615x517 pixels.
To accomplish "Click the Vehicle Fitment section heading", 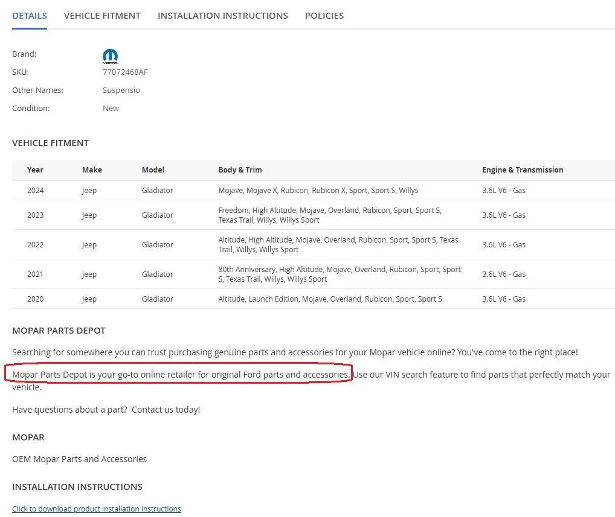I will point(50,143).
